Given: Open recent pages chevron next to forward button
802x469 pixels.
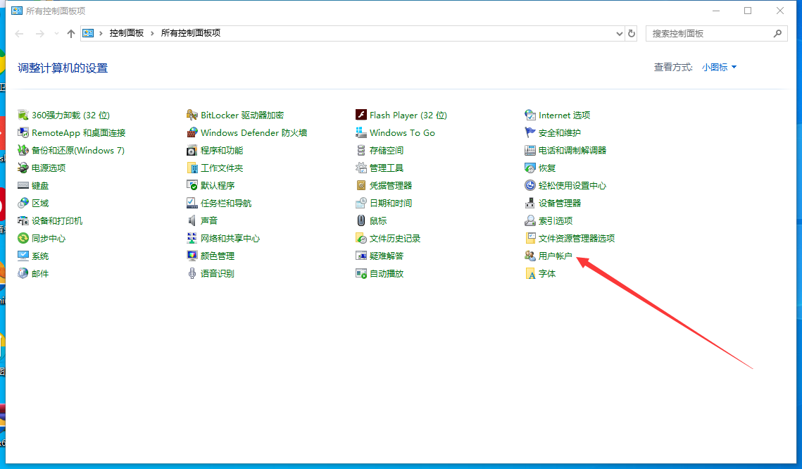Looking at the screenshot, I should tap(56, 33).
